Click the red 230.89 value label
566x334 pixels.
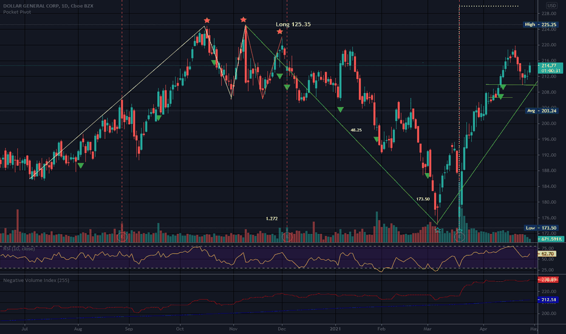pos(548,279)
